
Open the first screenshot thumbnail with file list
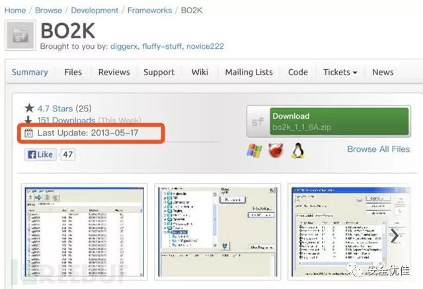point(84,232)
